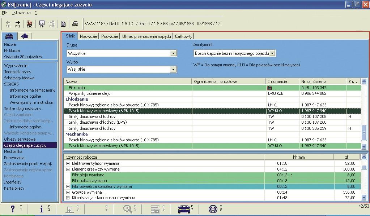This screenshot has width=370, height=216.
Task: Click the document page toolbar icon
Action: (x=63, y=23)
